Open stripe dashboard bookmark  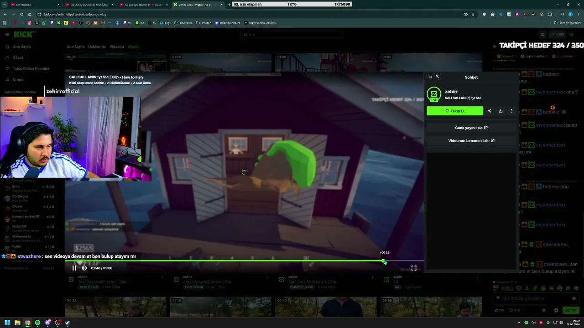tap(229, 23)
